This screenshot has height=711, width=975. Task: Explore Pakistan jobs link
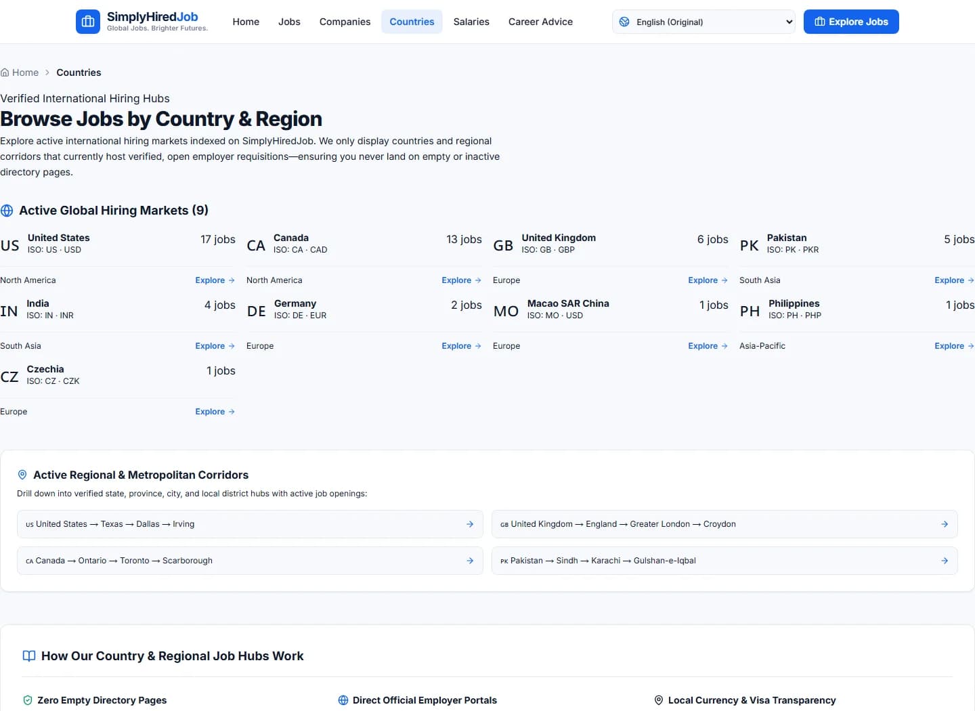955,280
